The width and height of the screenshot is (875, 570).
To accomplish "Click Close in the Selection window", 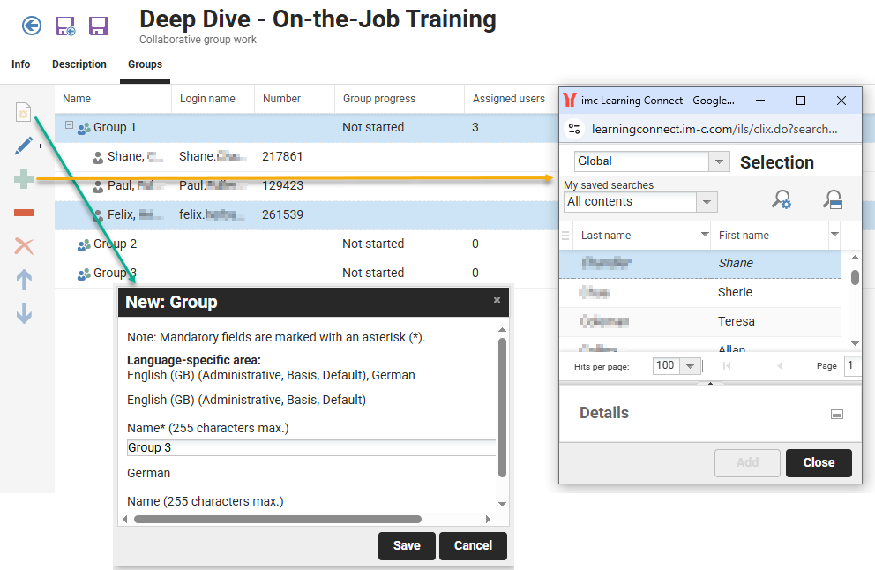I will point(819,462).
